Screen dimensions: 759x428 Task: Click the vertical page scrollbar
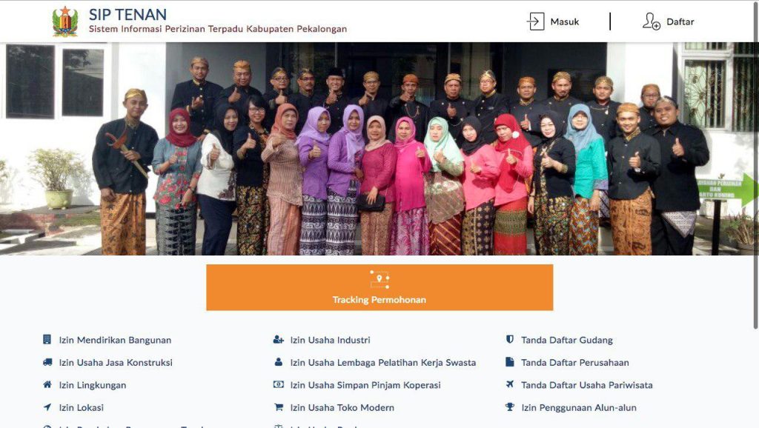coord(755,164)
